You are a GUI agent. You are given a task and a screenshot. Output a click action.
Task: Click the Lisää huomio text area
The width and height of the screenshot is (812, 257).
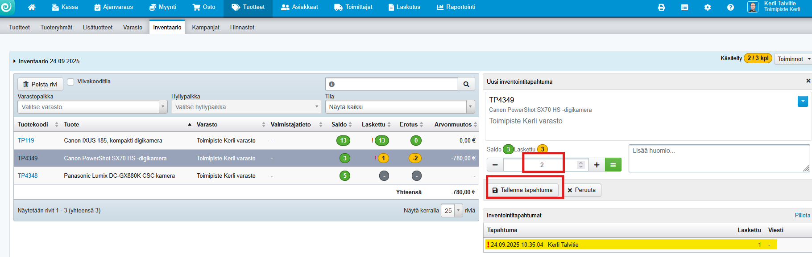coord(718,158)
